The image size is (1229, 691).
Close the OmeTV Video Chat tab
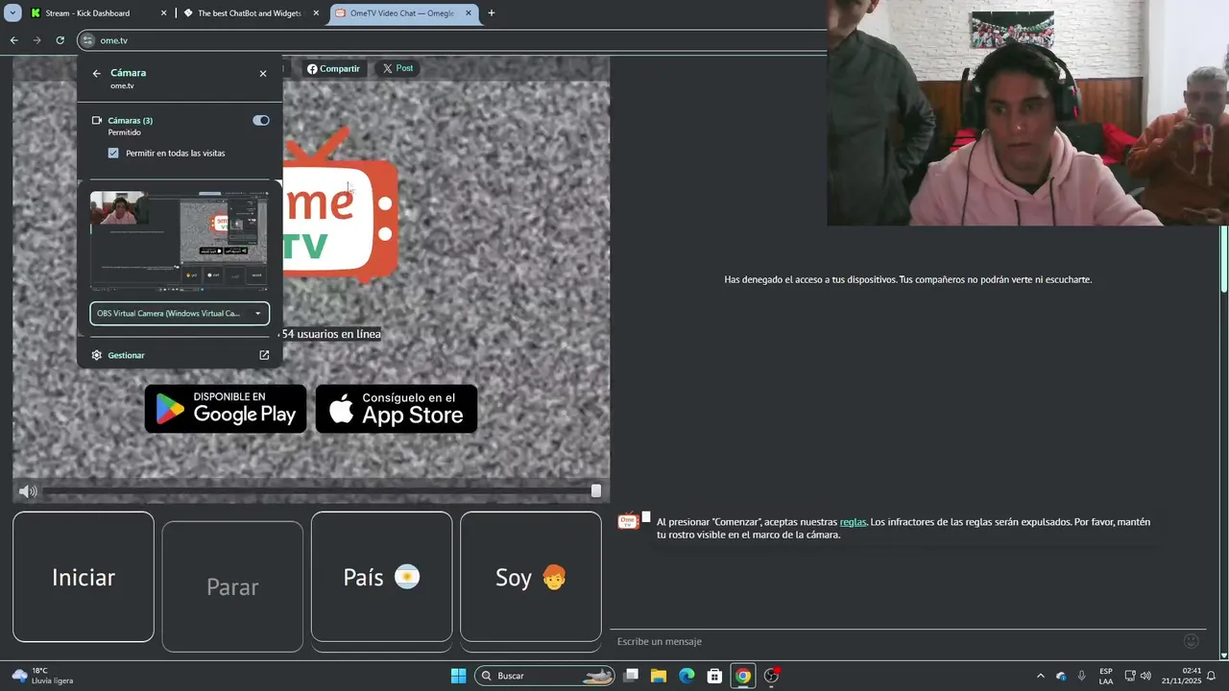tap(469, 13)
